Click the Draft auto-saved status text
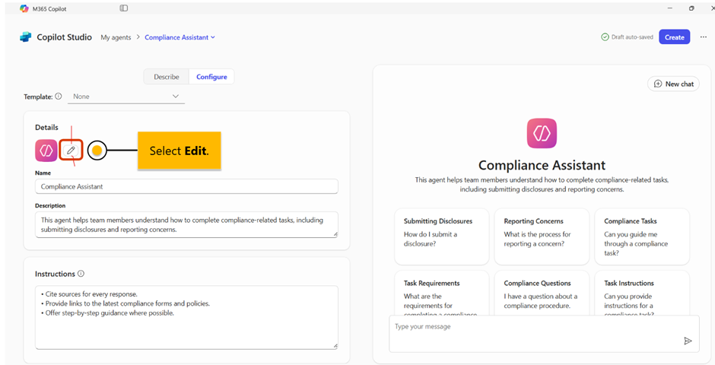Viewport: 715px width, 365px height. tap(632, 37)
